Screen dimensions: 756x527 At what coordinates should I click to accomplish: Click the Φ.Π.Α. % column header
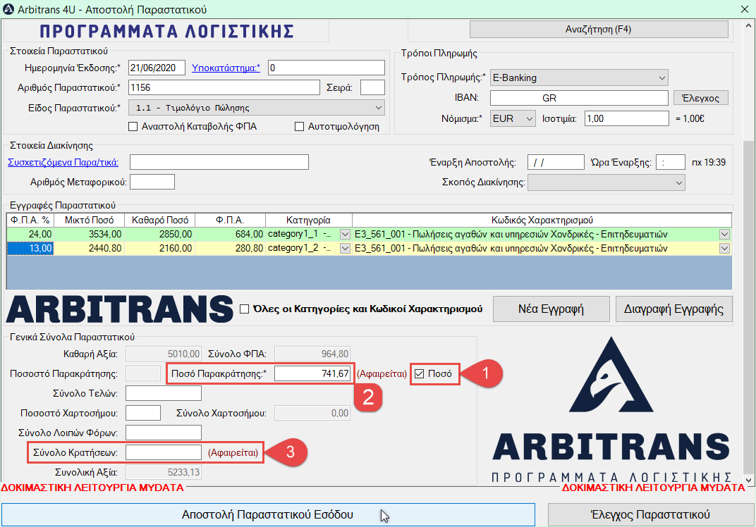pyautogui.click(x=30, y=220)
